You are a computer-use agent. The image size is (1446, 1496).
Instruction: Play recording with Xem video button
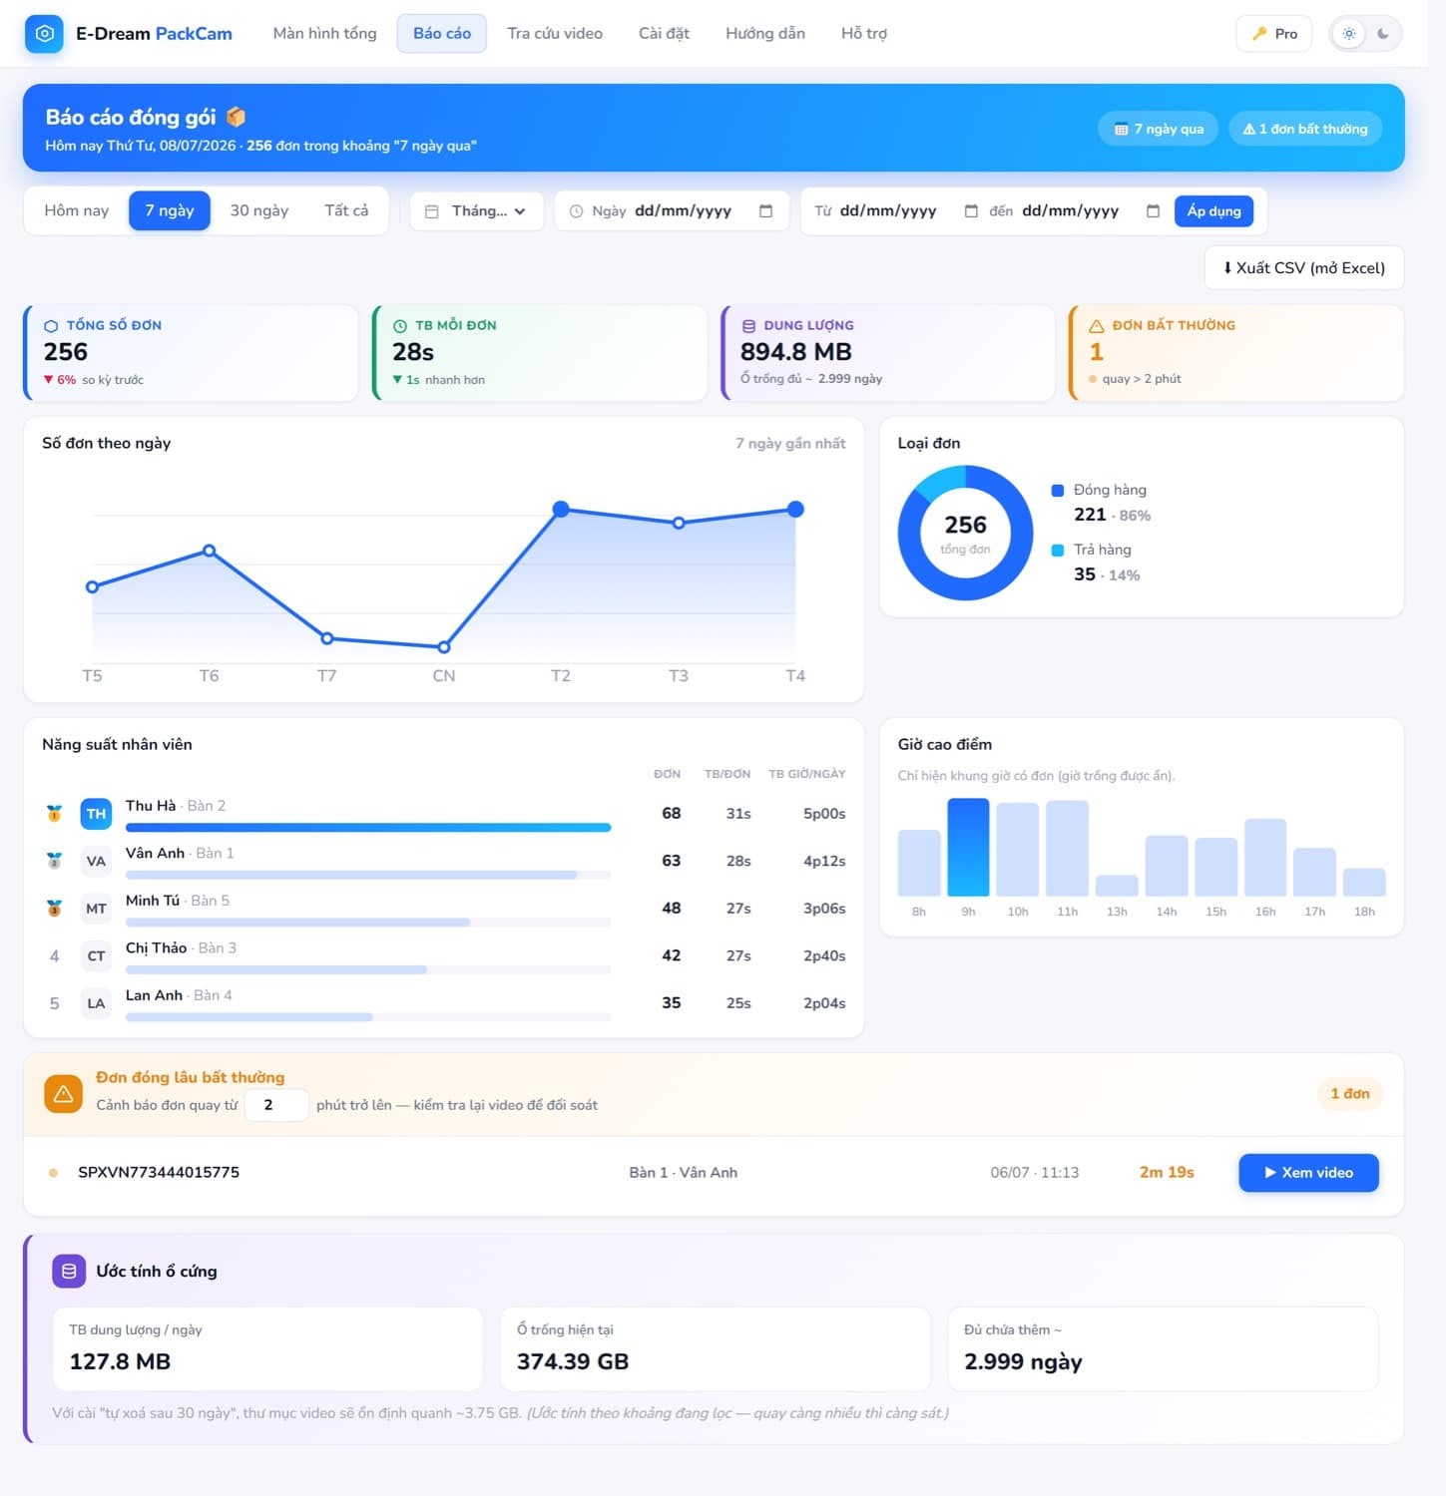(x=1308, y=1173)
